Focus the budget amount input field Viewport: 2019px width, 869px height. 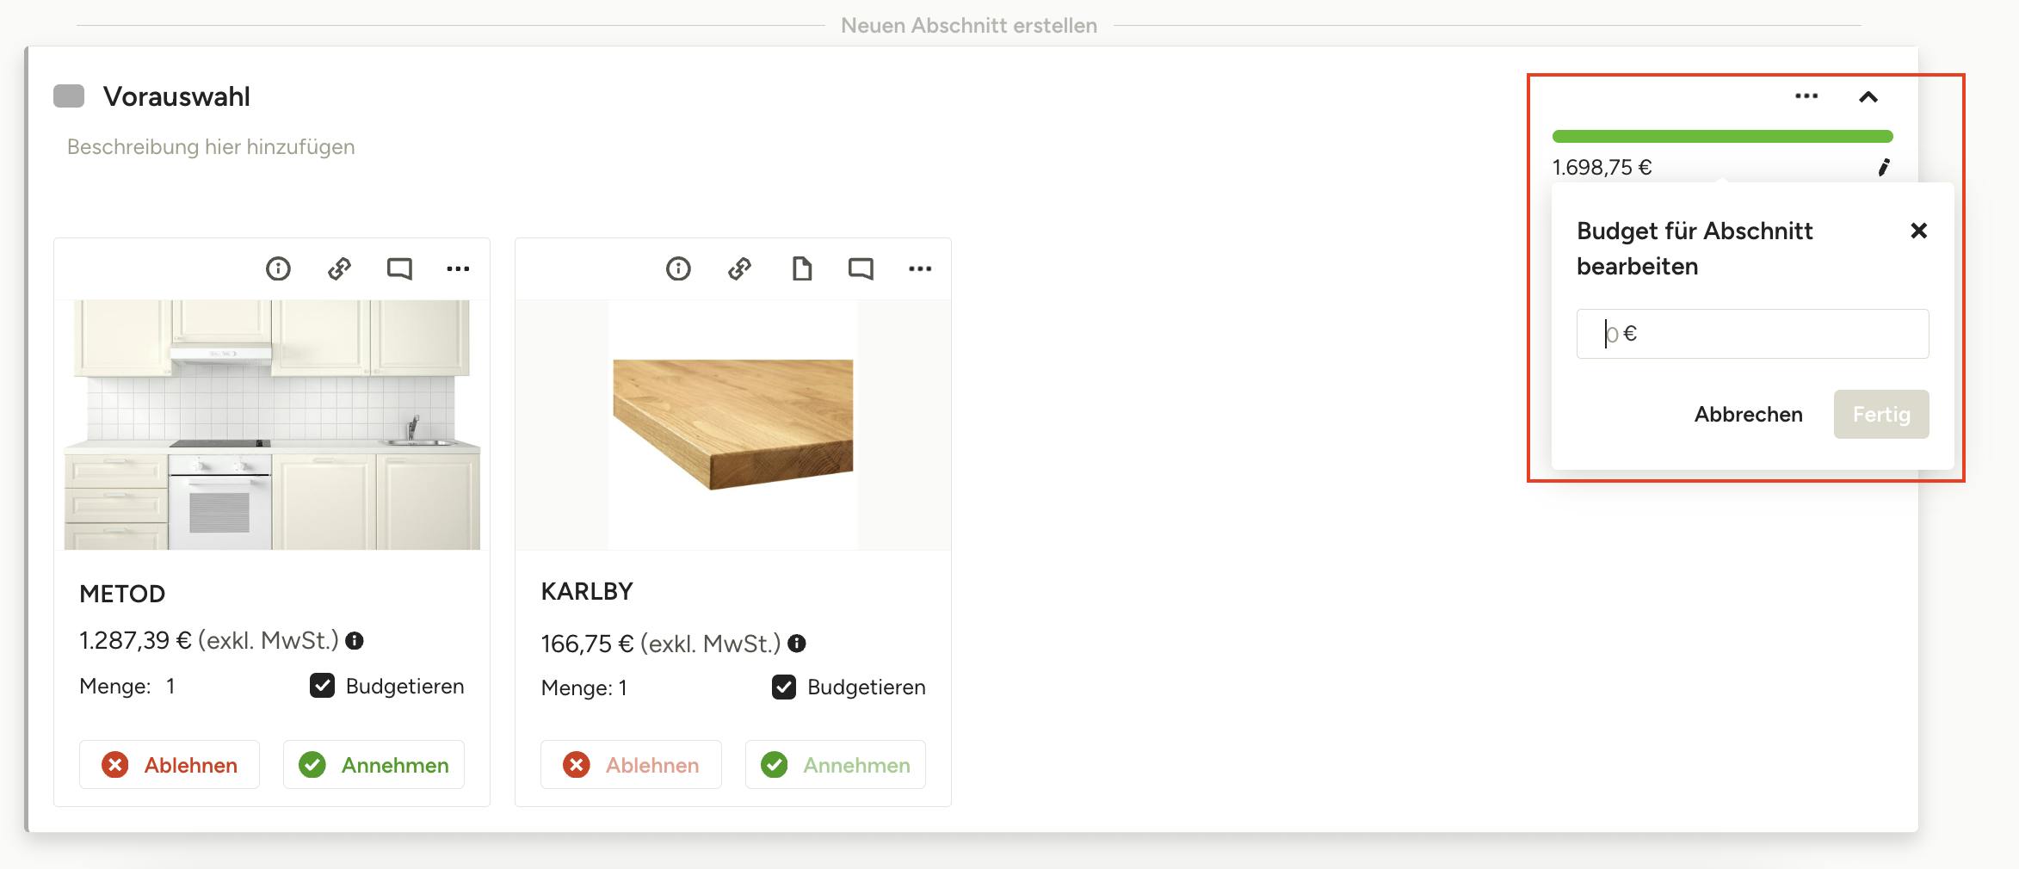click(1752, 334)
